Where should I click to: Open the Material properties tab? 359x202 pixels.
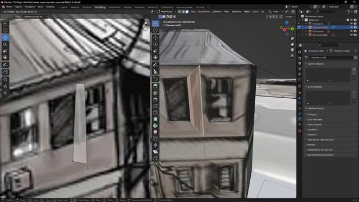point(300,124)
